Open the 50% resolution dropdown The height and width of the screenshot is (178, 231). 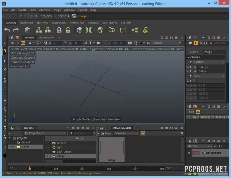209,76
